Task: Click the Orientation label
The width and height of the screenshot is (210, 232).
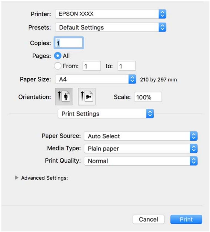Action: [35, 97]
